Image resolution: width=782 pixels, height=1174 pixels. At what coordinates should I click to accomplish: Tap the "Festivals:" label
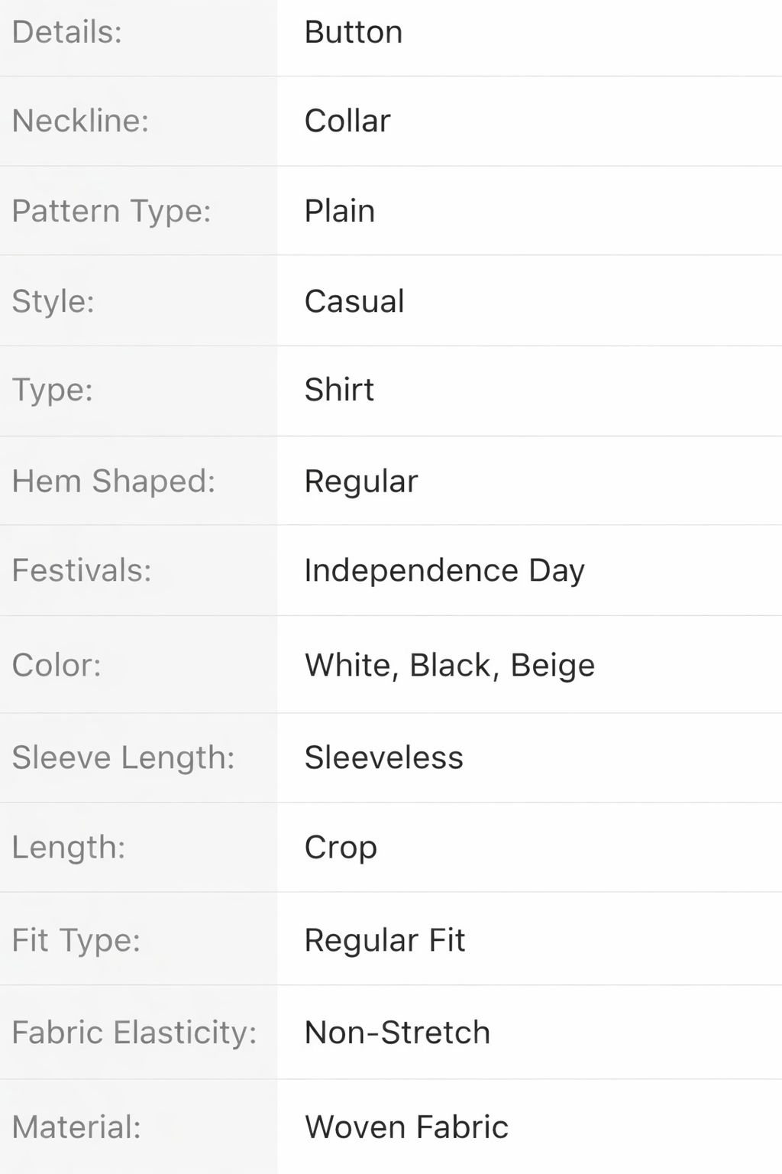point(82,570)
